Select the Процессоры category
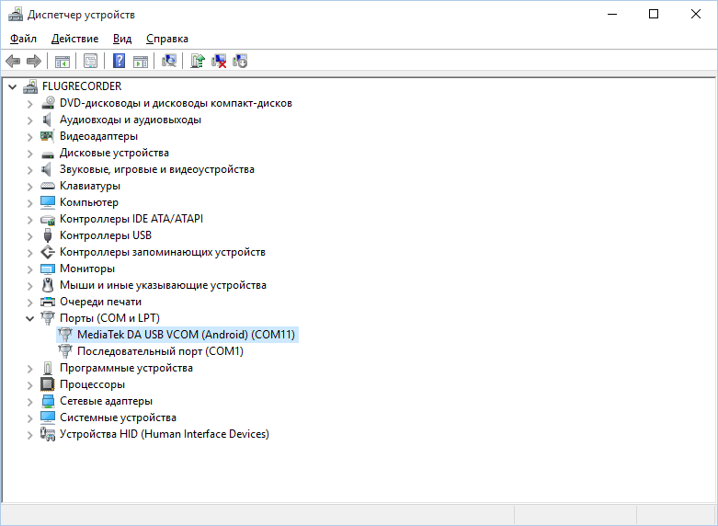This screenshot has width=718, height=526. pyautogui.click(x=92, y=384)
